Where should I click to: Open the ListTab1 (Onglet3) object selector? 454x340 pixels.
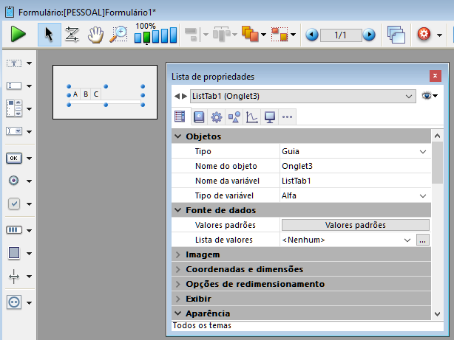pos(302,96)
